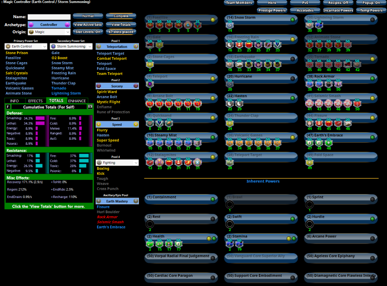Screen dimensions: 387x286
Task: Open the Origin dropdown showing Magic
Action: tap(49, 32)
